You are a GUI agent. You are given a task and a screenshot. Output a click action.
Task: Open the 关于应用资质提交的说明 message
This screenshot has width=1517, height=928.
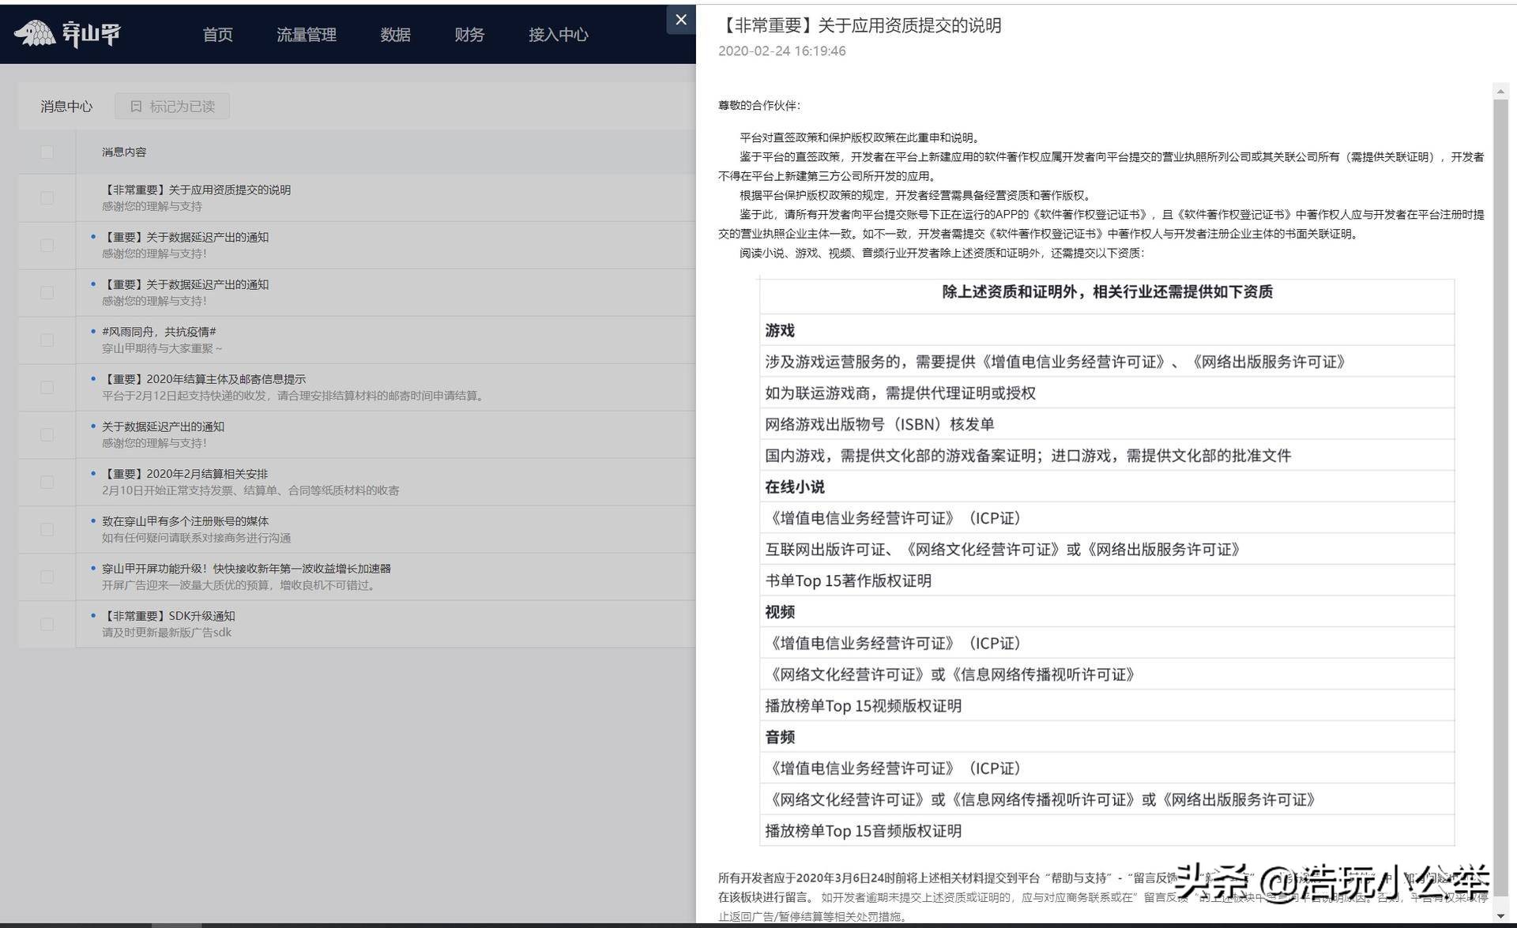coord(197,190)
